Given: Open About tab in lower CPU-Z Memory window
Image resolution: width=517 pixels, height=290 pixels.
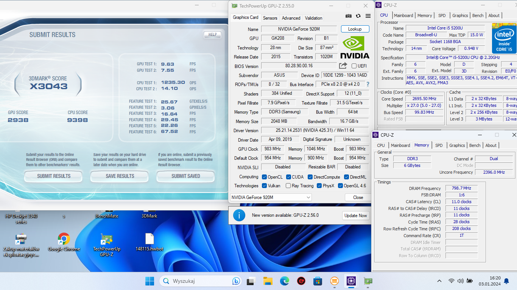Looking at the screenshot, I should click(x=491, y=145).
